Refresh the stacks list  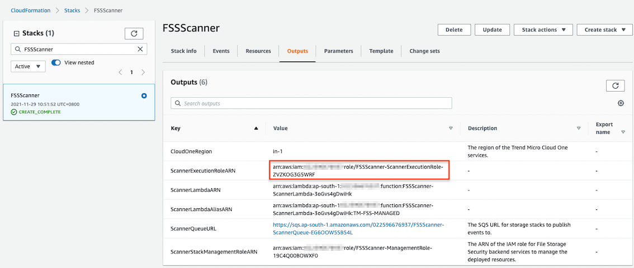pos(134,33)
